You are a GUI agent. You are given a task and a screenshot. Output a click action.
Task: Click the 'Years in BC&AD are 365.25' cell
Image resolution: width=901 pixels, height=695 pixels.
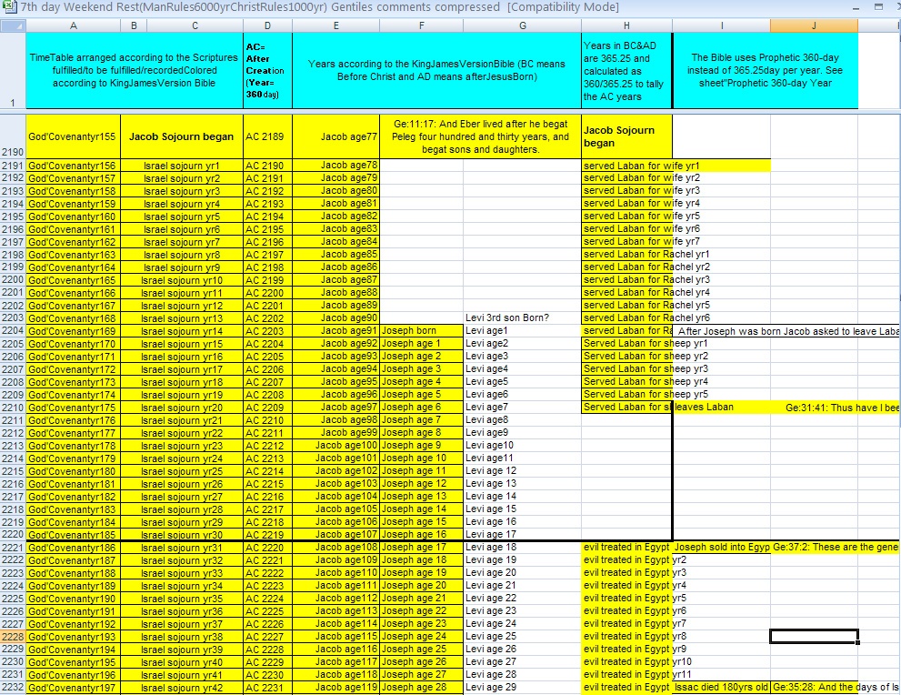point(626,71)
